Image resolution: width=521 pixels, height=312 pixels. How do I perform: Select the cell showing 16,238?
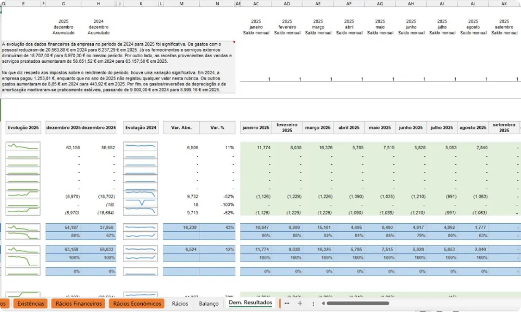(x=181, y=227)
